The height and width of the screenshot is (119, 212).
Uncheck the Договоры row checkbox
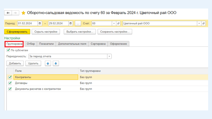pyautogui.click(x=10, y=83)
